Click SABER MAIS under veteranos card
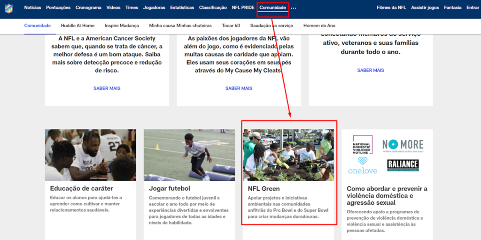 click(x=371, y=71)
